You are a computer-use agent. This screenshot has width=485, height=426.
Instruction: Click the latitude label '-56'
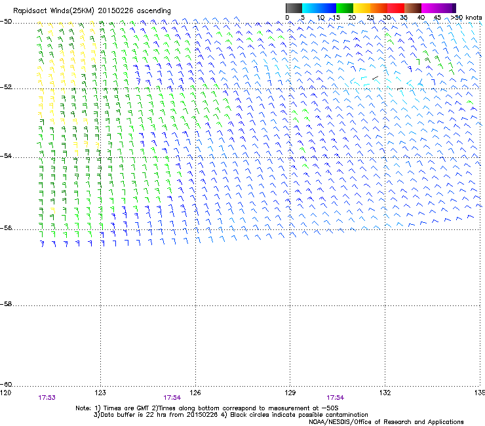[x=6, y=227]
